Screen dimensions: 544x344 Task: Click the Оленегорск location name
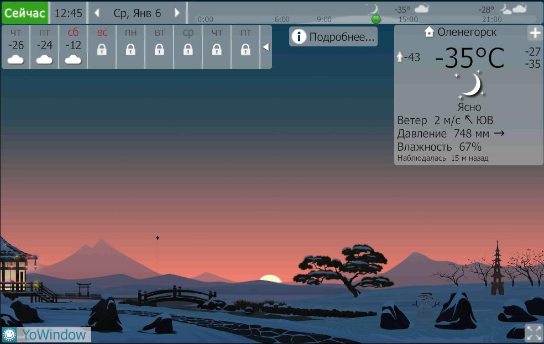pyautogui.click(x=467, y=32)
